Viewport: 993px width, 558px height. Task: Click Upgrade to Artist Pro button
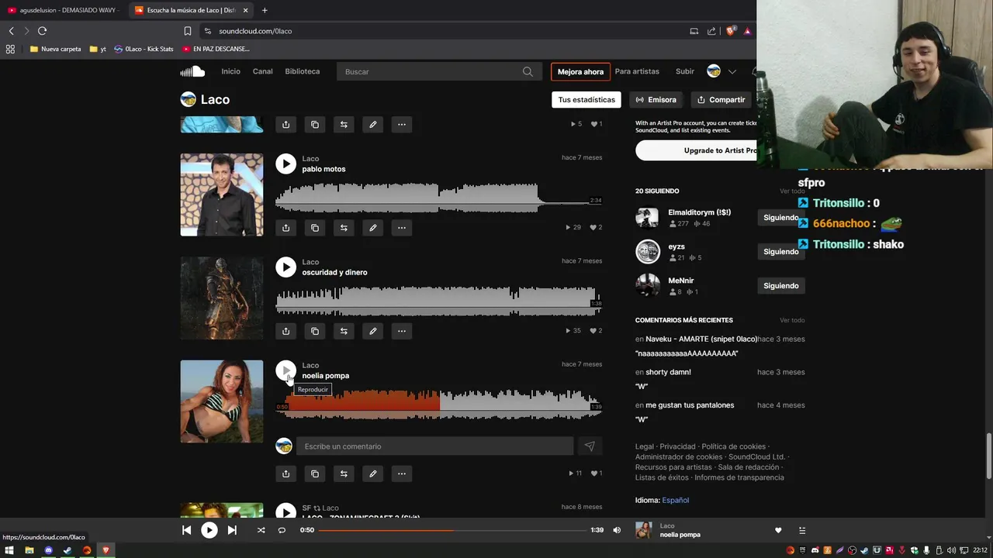(x=696, y=150)
